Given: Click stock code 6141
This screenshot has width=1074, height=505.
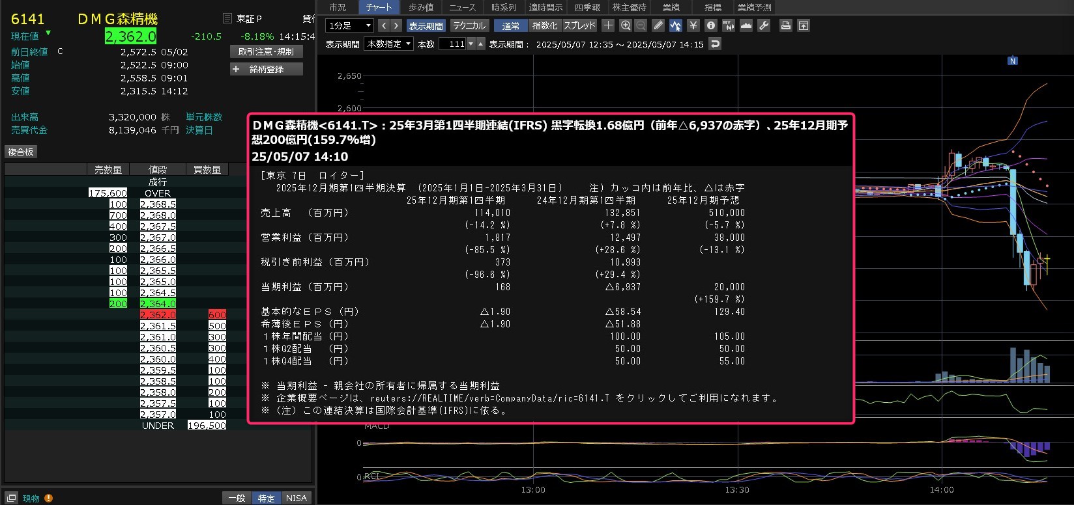Looking at the screenshot, I should (x=27, y=19).
